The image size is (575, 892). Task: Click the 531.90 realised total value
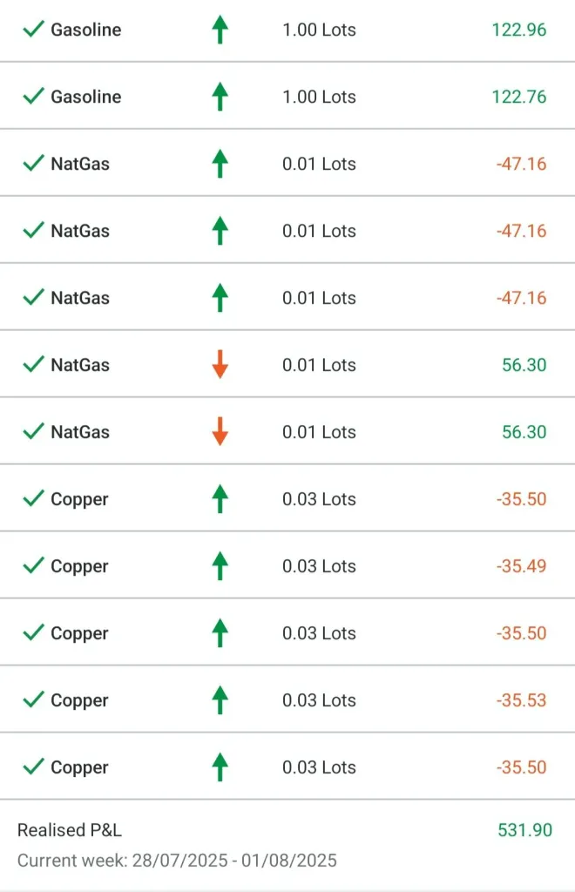(524, 830)
